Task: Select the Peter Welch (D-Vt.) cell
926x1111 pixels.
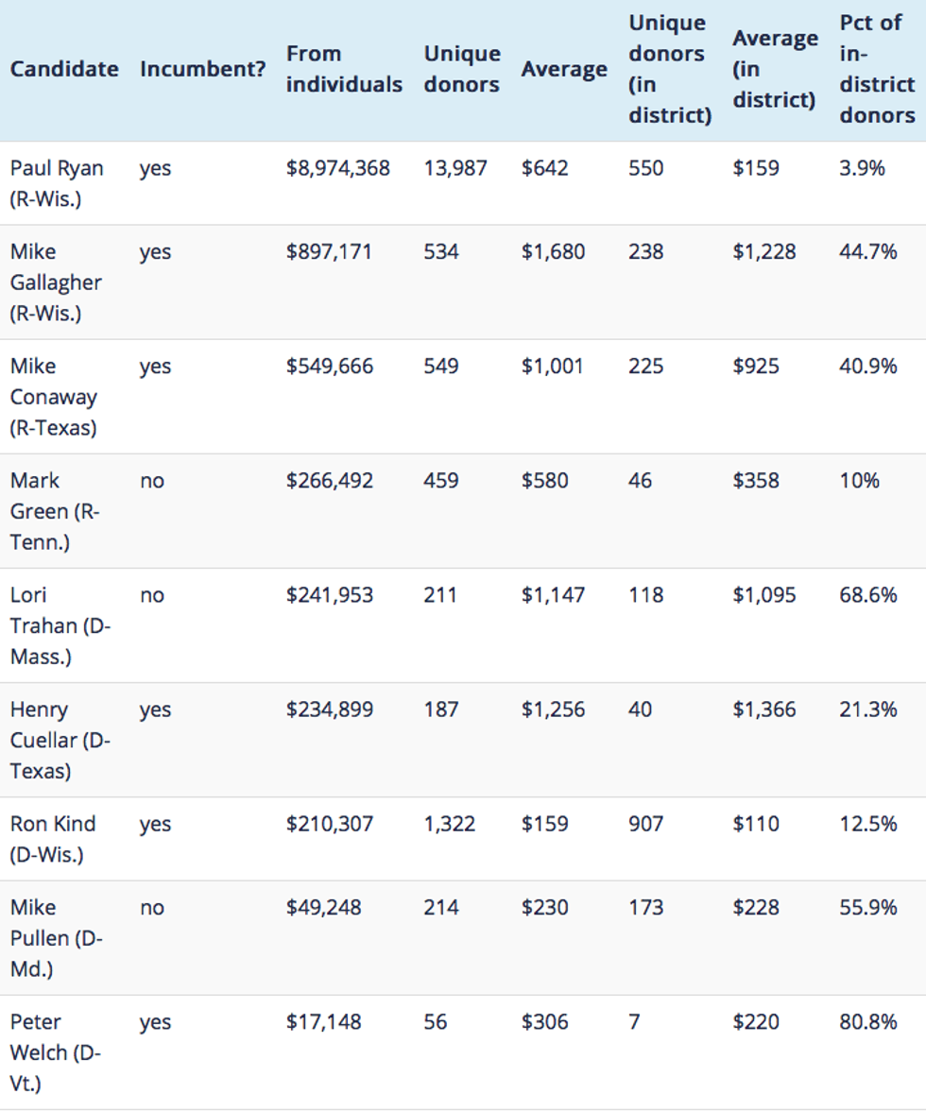Action: (x=55, y=1052)
